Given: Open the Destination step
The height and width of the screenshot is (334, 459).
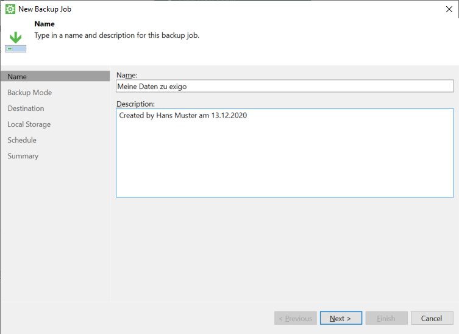Looking at the screenshot, I should 26,108.
